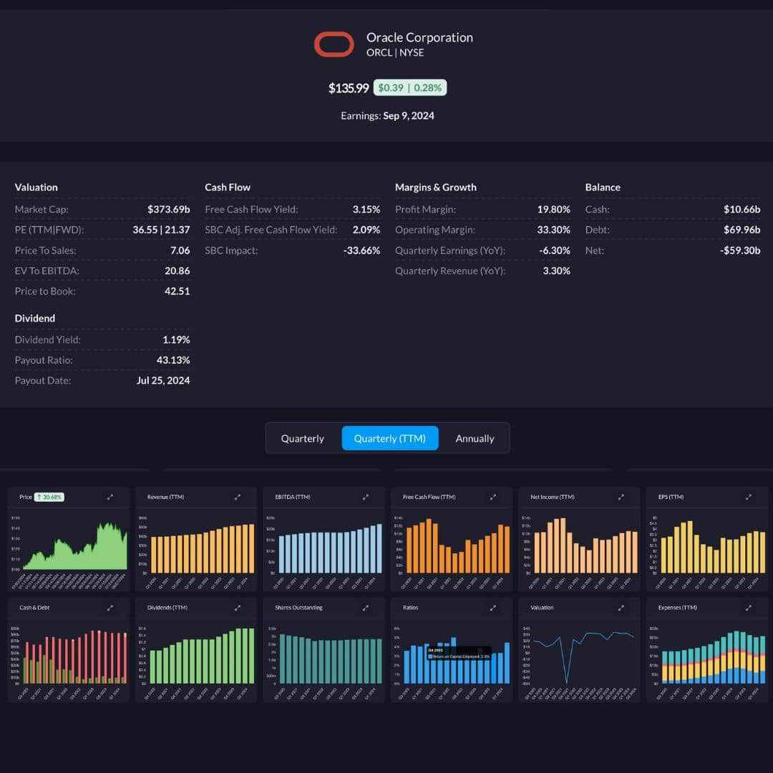773x773 pixels.
Task: Click the Dividend Yield value 1.19%
Action: (x=176, y=340)
